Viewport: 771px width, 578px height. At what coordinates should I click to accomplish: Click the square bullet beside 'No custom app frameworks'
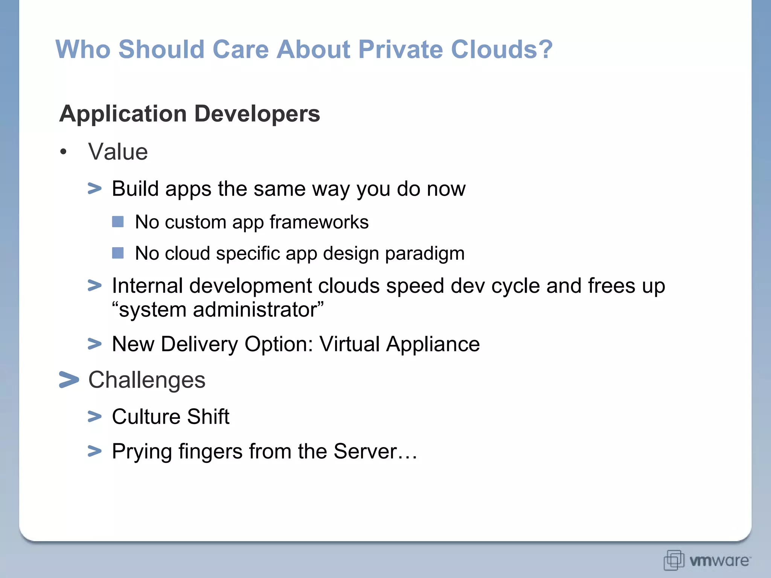(x=118, y=222)
